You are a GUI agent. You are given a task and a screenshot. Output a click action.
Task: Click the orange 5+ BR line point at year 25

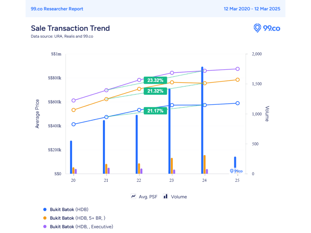point(237,80)
